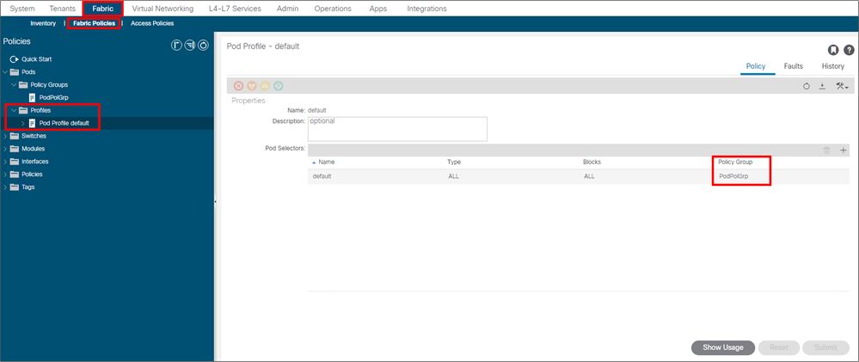Image resolution: width=859 pixels, height=362 pixels.
Task: Click the Interfaces folder icon
Action: 15,162
